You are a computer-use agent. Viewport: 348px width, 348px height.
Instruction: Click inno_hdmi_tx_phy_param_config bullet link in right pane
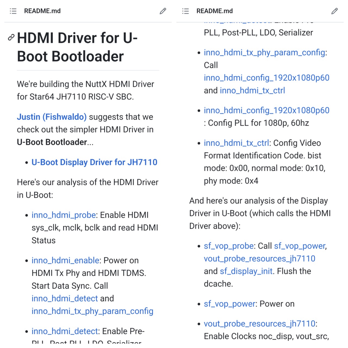pyautogui.click(x=265, y=52)
